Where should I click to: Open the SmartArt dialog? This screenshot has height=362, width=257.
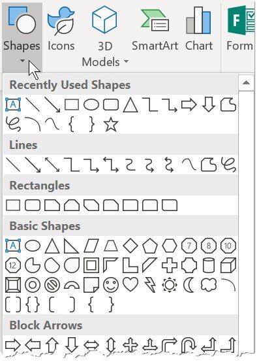(155, 29)
